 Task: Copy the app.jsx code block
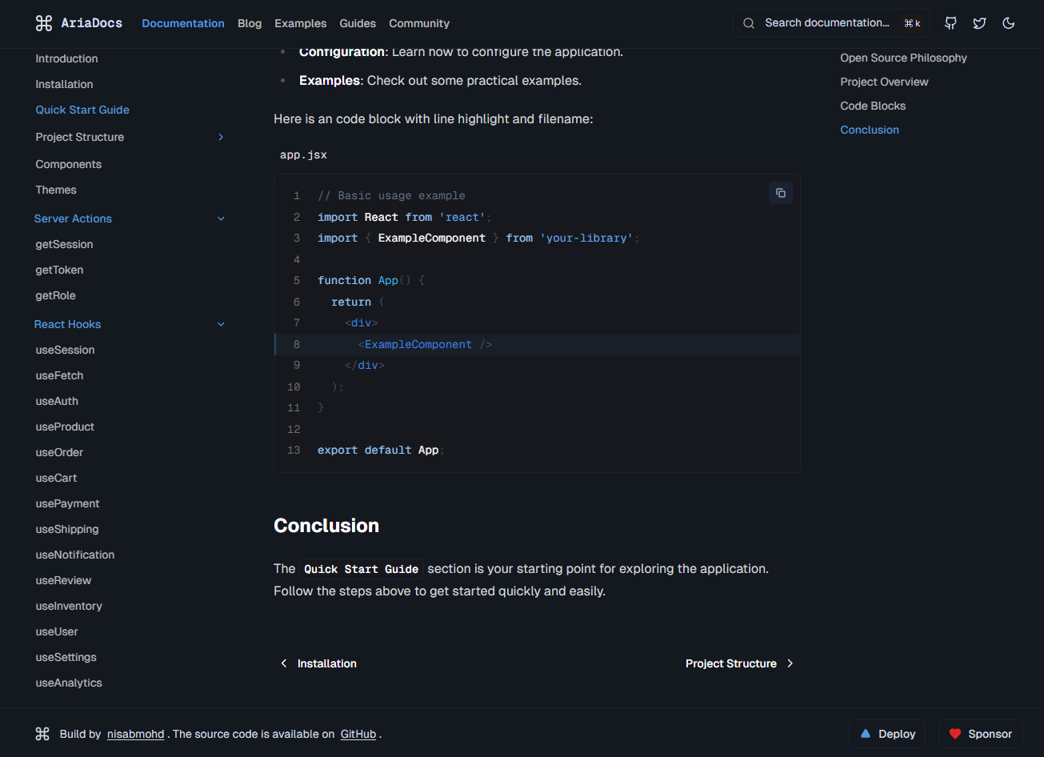coord(781,193)
